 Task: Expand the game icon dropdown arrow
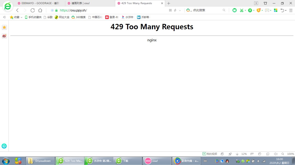(271, 10)
